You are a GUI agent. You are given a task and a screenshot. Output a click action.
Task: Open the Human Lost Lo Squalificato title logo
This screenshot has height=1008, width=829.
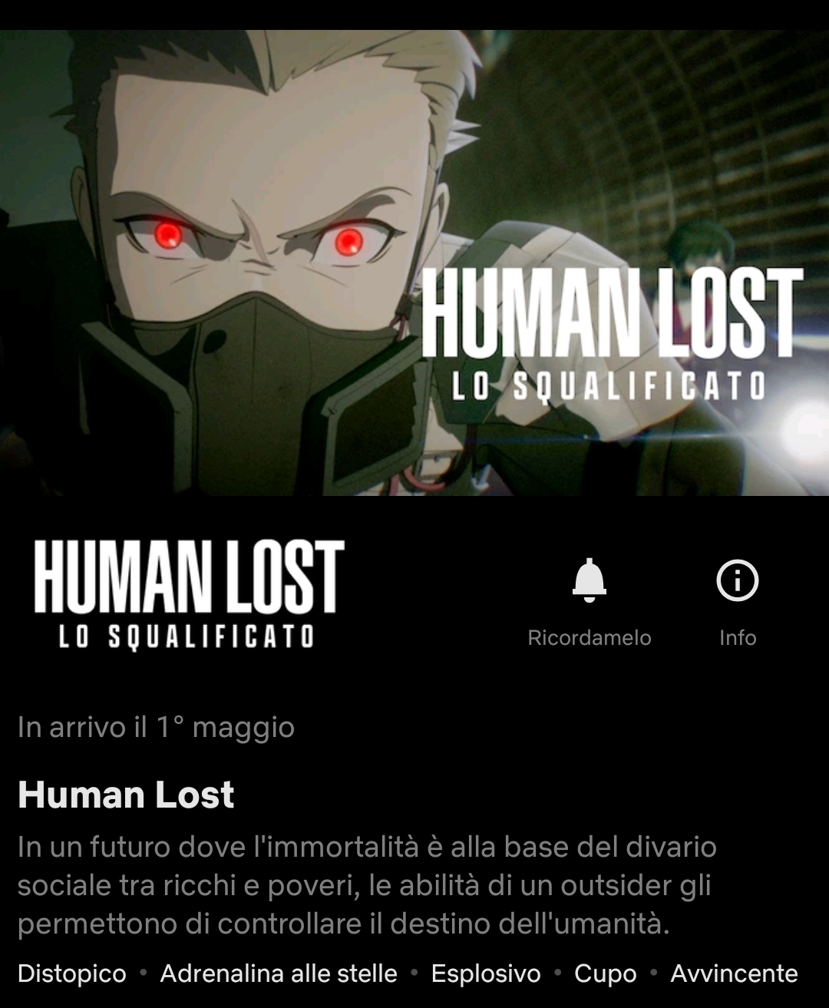189,595
